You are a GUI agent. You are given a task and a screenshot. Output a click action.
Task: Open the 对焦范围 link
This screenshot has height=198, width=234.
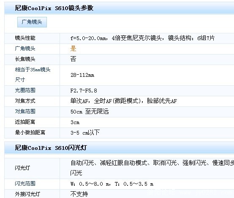[x=25, y=111]
